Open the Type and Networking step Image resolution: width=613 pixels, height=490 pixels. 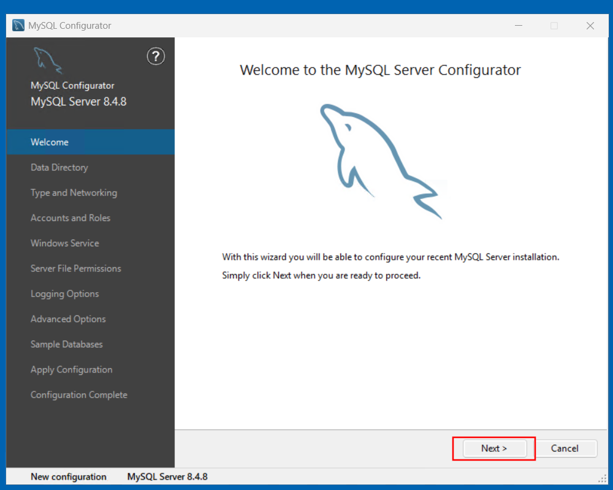(90, 193)
